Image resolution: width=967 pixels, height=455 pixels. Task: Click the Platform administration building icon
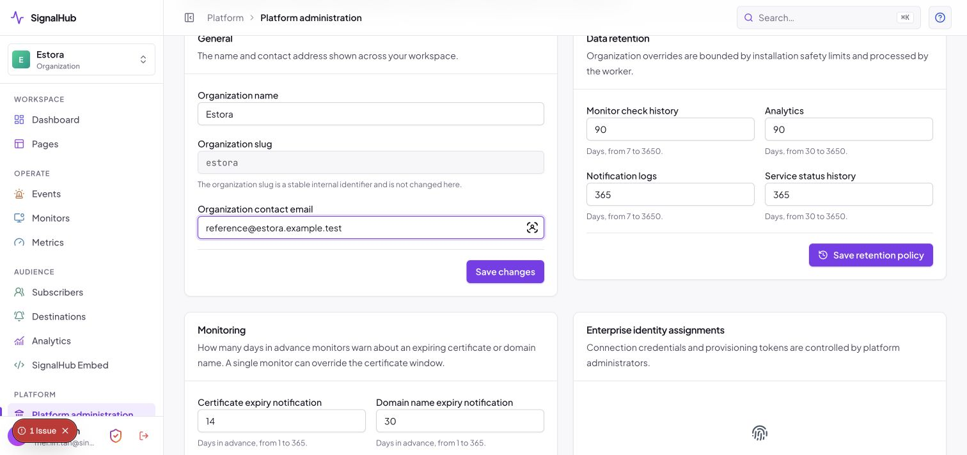pyautogui.click(x=19, y=414)
